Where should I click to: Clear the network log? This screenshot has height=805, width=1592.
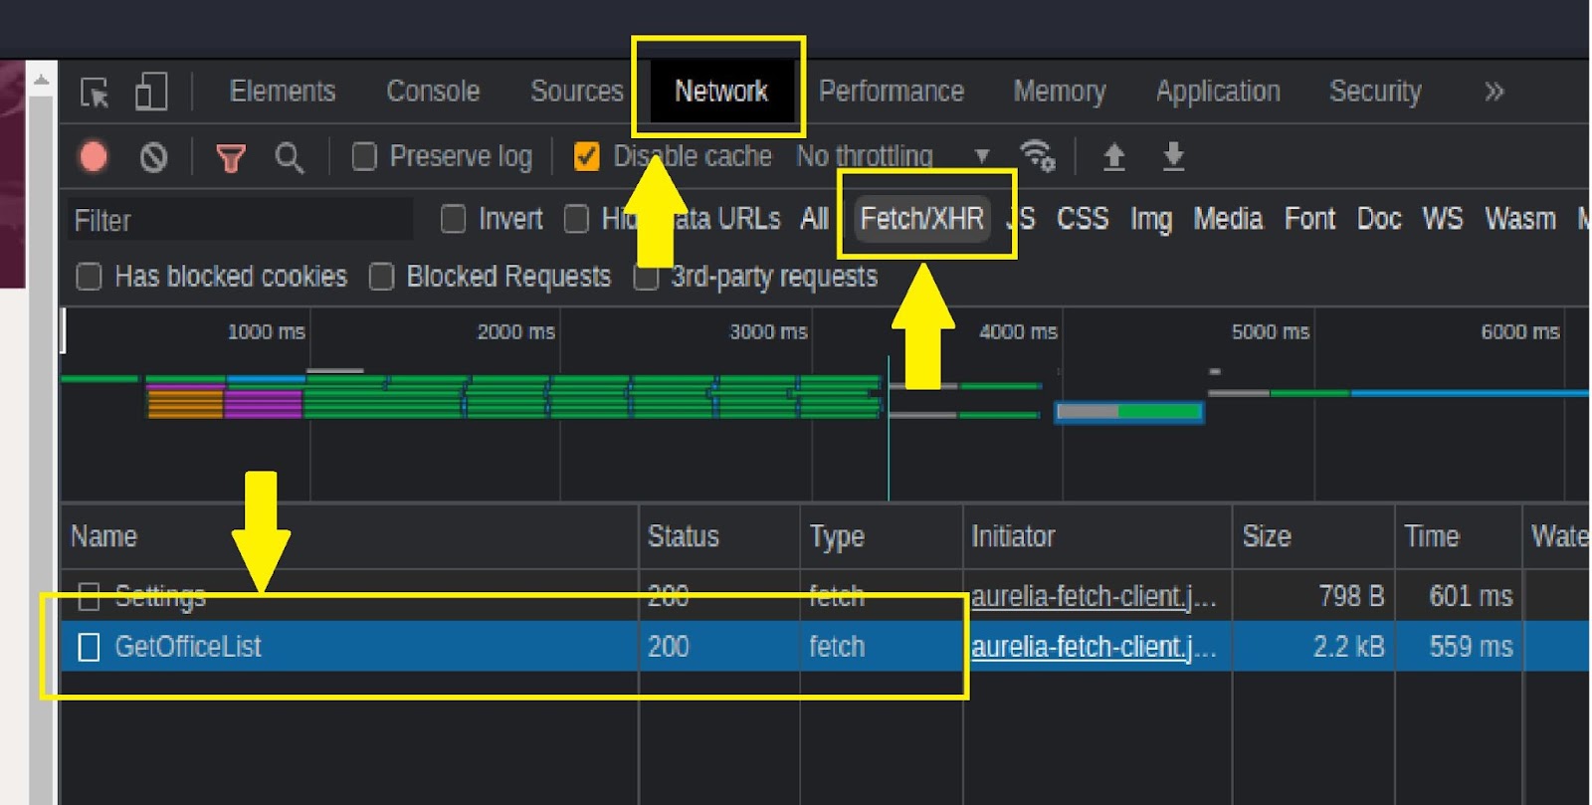click(x=153, y=157)
